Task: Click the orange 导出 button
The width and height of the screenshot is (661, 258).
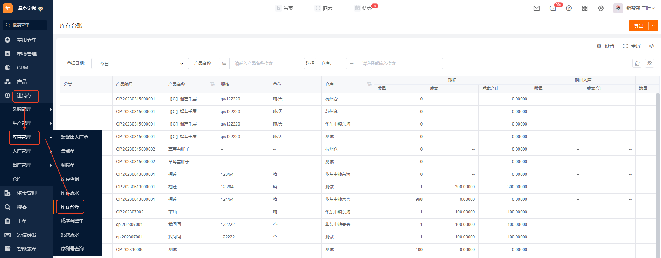Action: [x=639, y=26]
